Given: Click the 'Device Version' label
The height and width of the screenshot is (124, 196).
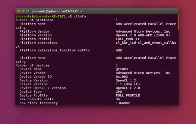Looking at the screenshot, I should click(34, 80).
